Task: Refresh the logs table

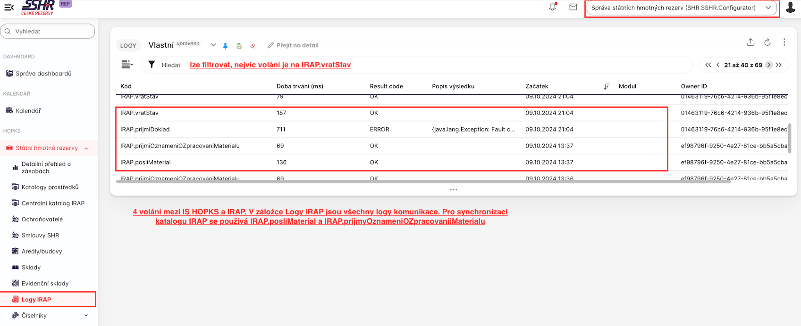Action: point(767,42)
